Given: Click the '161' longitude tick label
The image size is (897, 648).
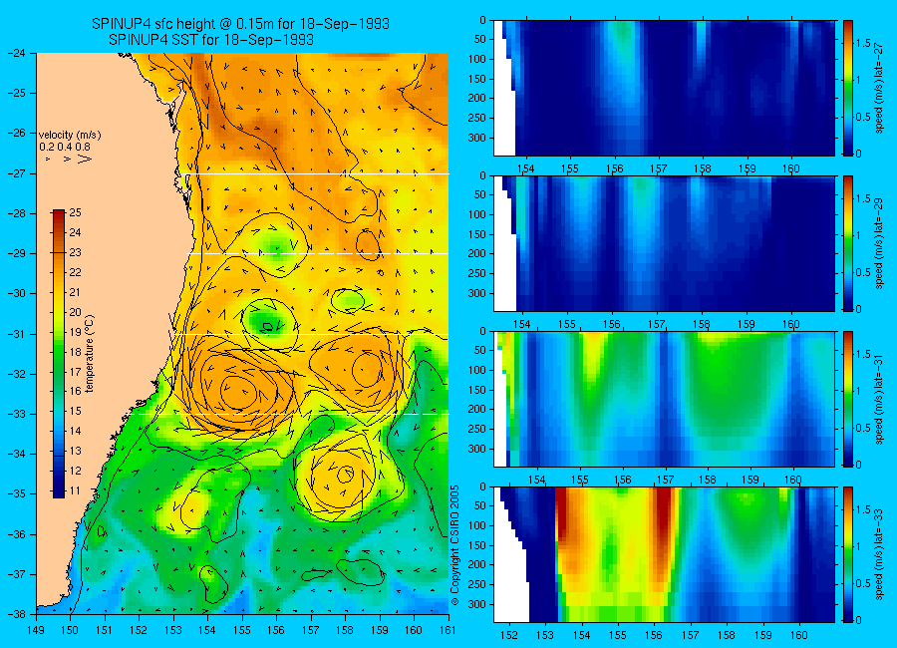Looking at the screenshot, I should [448, 630].
